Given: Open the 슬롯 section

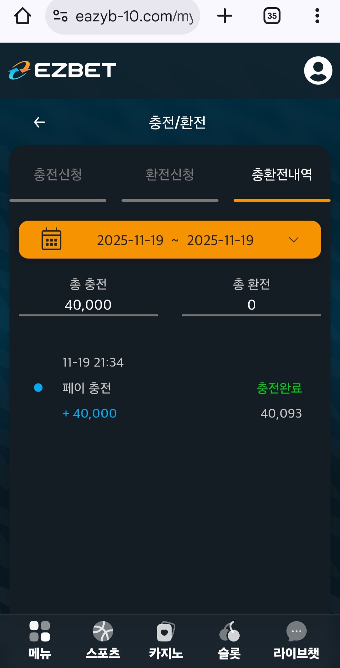Looking at the screenshot, I should (x=229, y=640).
